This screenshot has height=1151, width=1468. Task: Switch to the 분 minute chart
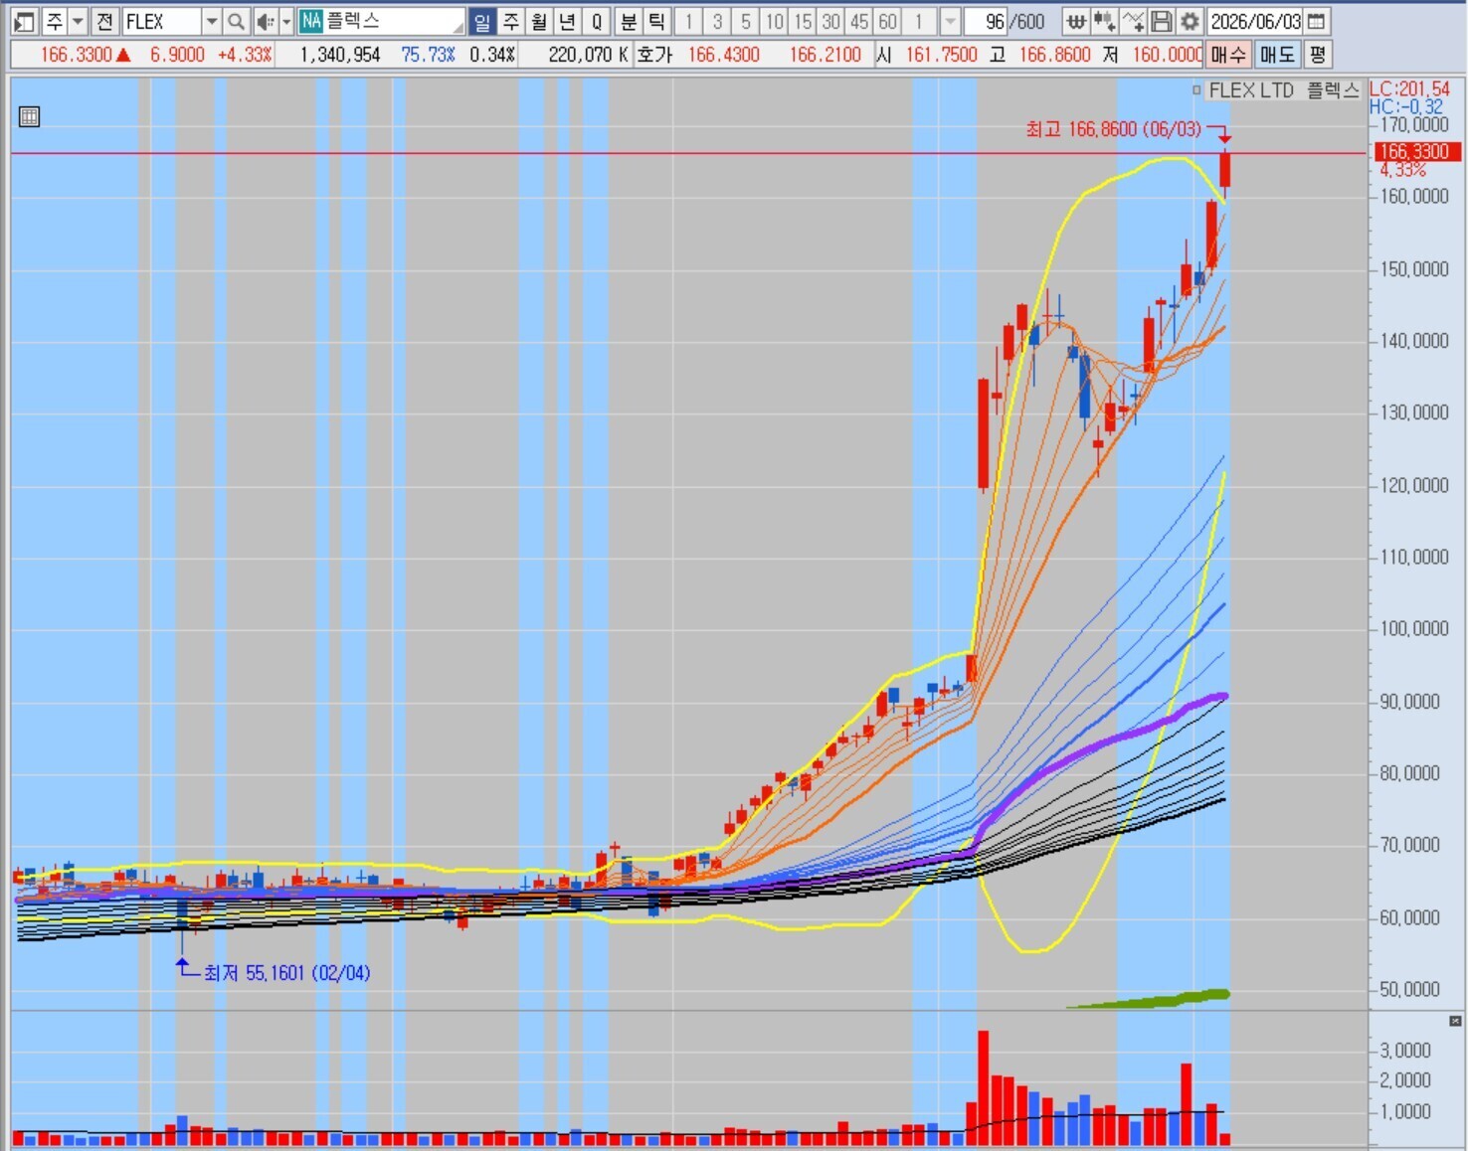click(x=629, y=21)
